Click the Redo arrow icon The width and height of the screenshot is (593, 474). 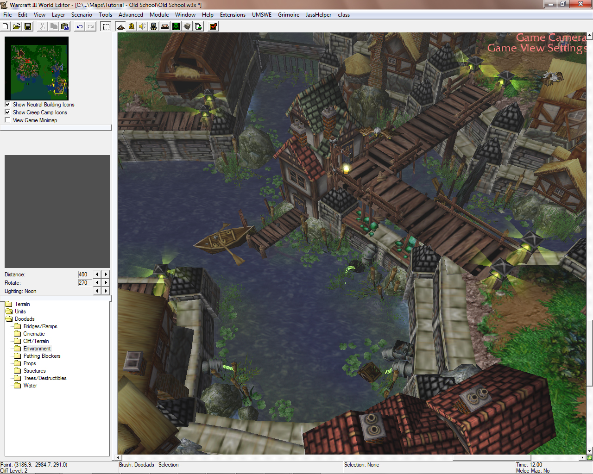pyautogui.click(x=91, y=26)
